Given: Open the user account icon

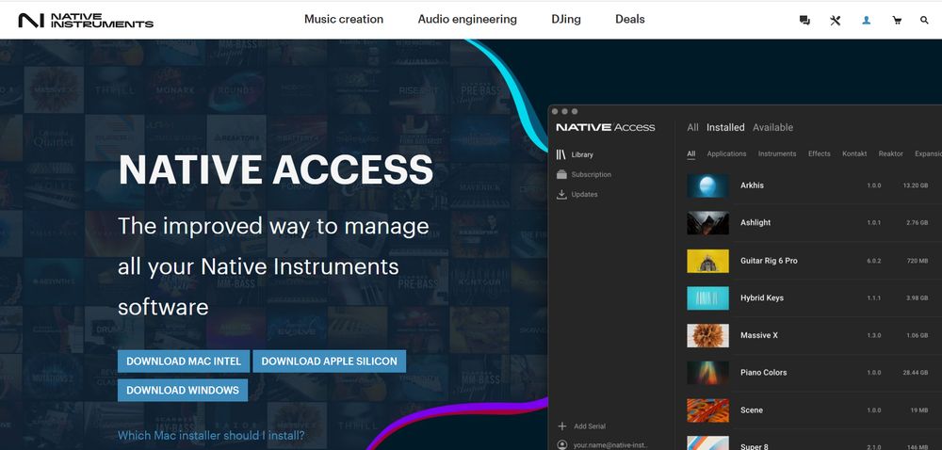Looking at the screenshot, I should pos(866,21).
